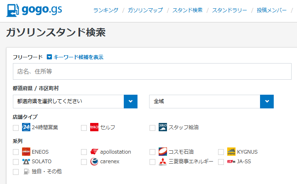The image size is (297, 184).
Task: Click the スタッフ給油 staff icon
Action: pyautogui.click(x=162, y=127)
